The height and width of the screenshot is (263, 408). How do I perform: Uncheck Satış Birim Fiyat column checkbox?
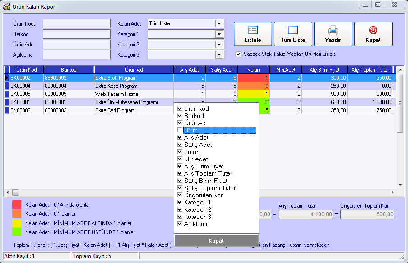click(x=180, y=181)
